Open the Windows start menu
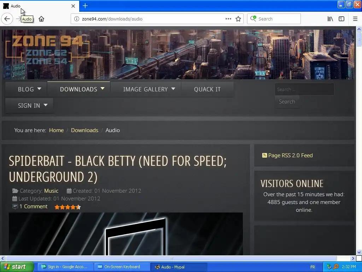Screen dimensions: 362x272 (x=17, y=267)
